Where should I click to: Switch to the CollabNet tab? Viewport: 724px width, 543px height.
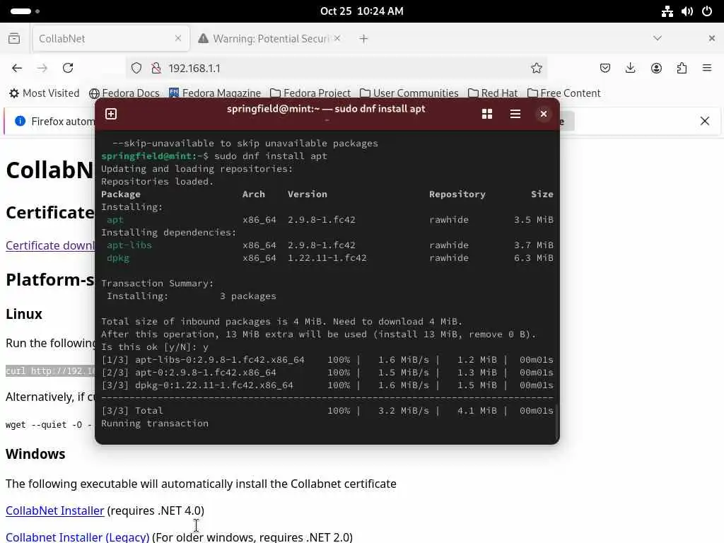pyautogui.click(x=111, y=38)
